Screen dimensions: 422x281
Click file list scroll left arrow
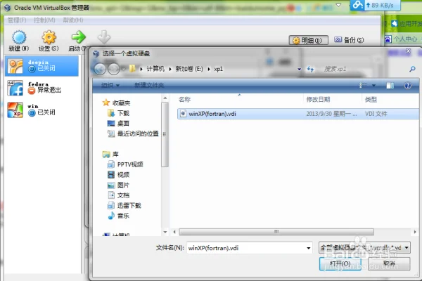tap(174, 232)
